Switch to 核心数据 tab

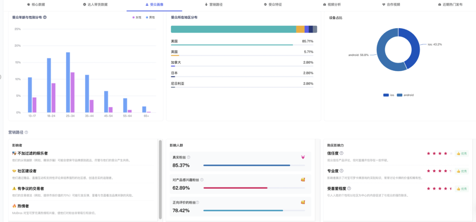(x=36, y=4)
